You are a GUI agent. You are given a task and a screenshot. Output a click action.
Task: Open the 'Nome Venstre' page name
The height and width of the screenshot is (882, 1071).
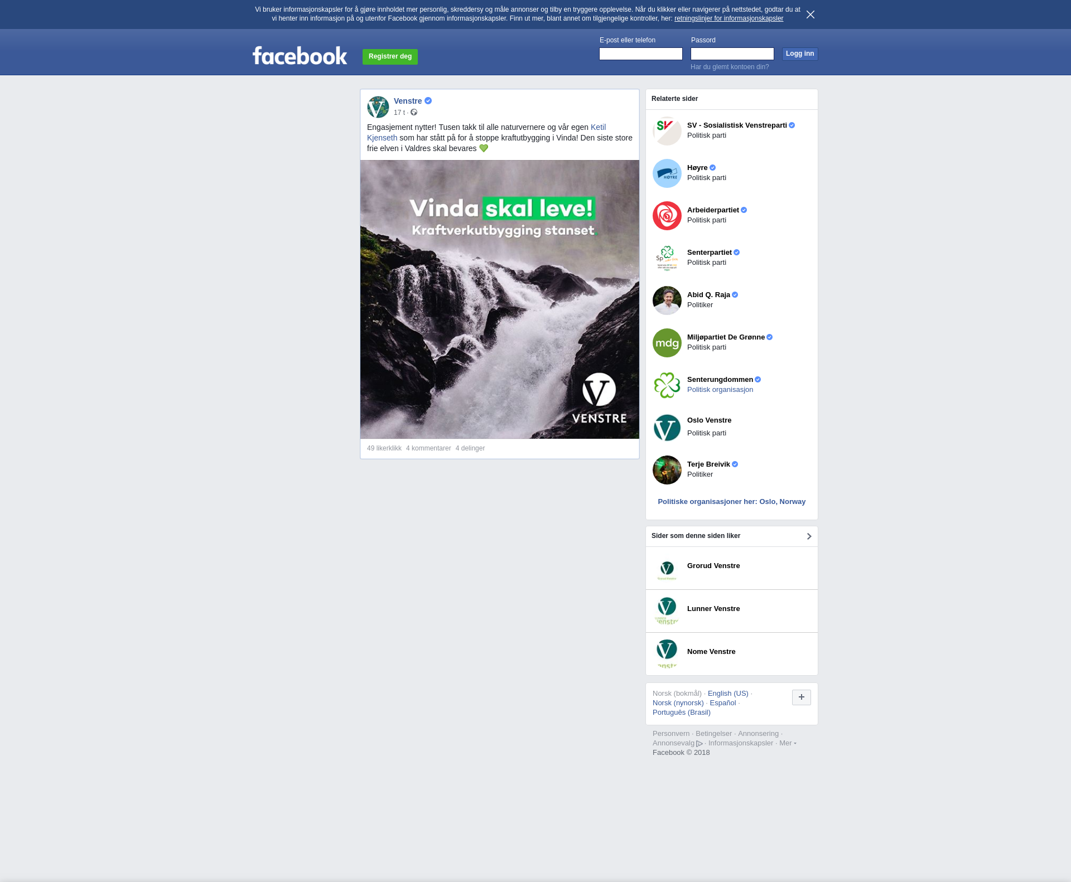pos(711,652)
